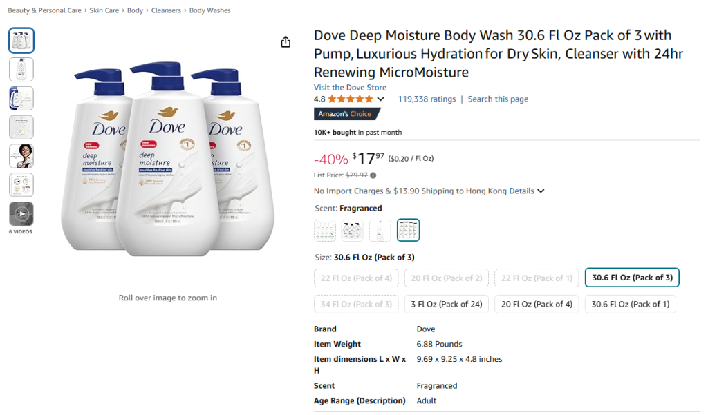Choose unavailable size 22 Fl Oz (Pack of 4)
This screenshot has width=708, height=415.
(x=356, y=278)
